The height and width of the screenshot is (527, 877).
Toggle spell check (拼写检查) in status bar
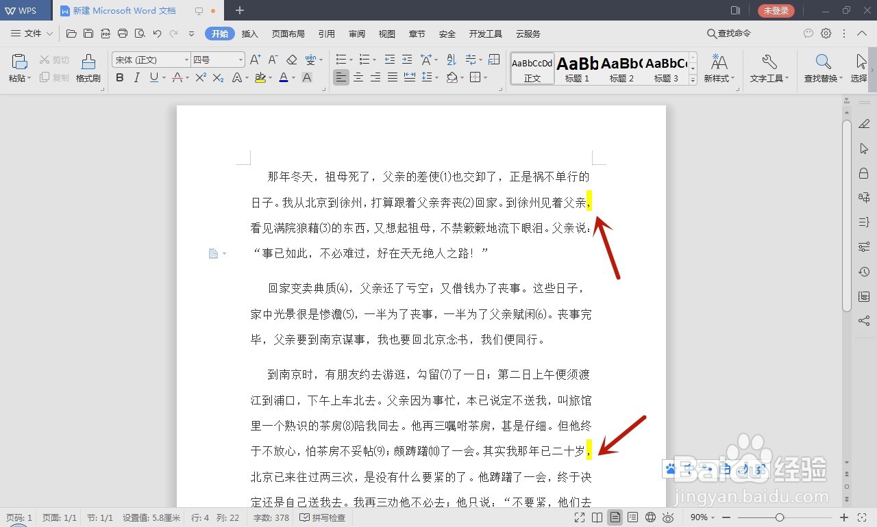pos(323,517)
